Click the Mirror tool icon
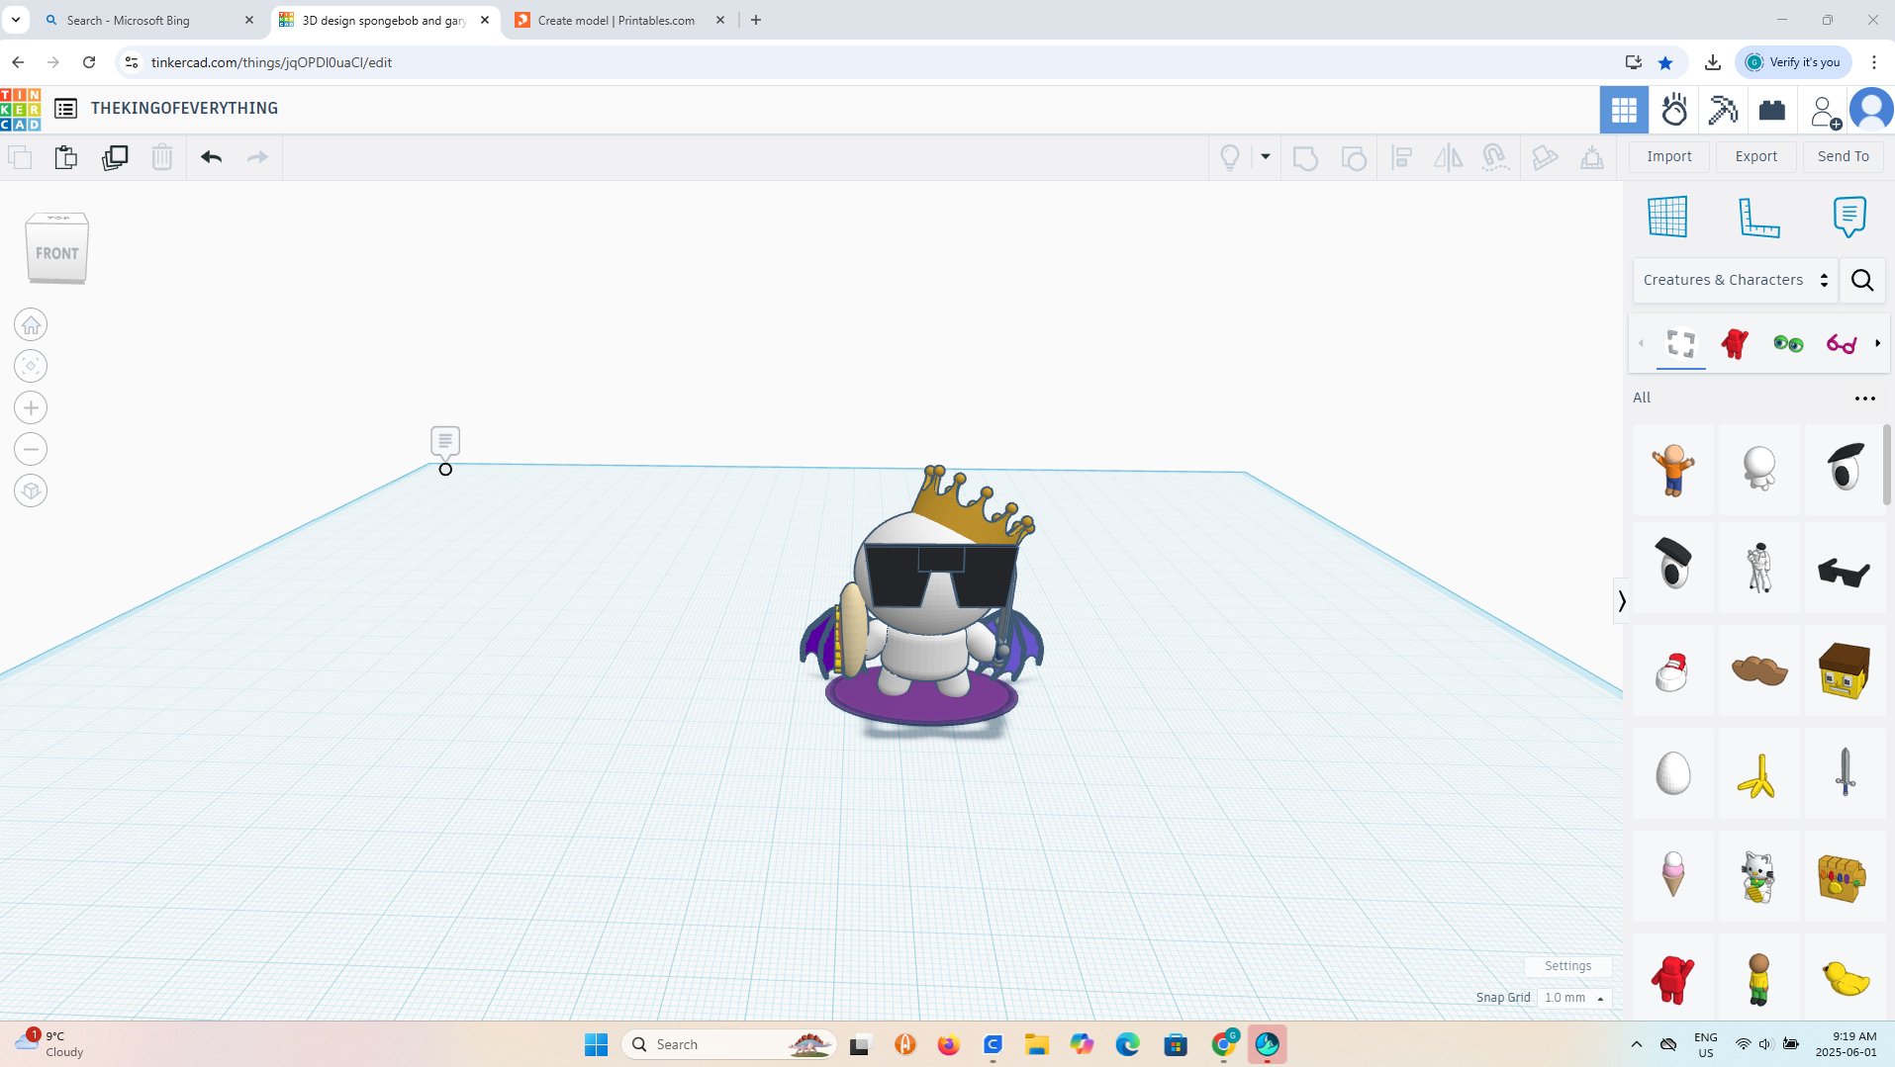This screenshot has height=1067, width=1895. coord(1449,157)
